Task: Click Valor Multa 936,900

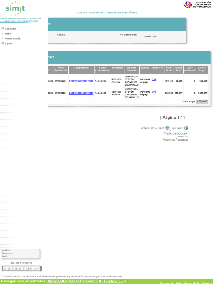Action: (169, 93)
